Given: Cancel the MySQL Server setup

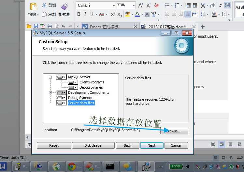Looking at the screenshot, I should coord(176,145).
